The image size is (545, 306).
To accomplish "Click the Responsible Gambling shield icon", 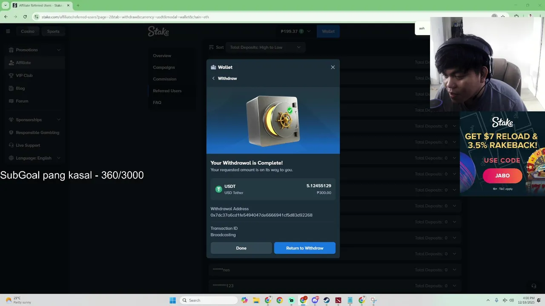I will click(x=11, y=133).
